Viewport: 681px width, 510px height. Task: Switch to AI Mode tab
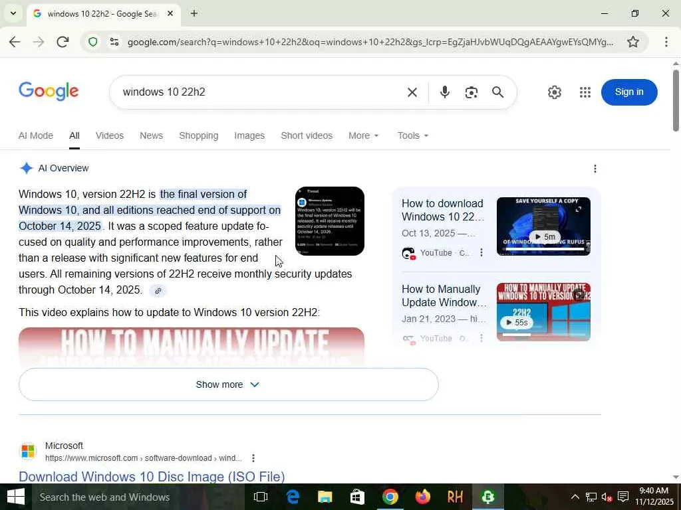36,135
